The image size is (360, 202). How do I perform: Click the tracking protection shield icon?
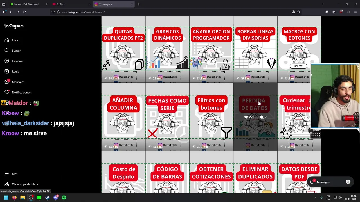pos(53,12)
